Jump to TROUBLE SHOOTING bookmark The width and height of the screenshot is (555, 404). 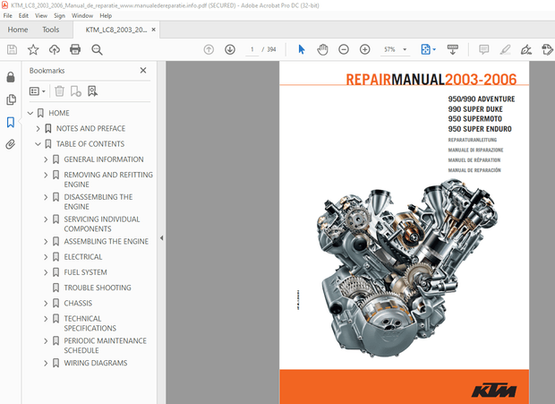98,288
